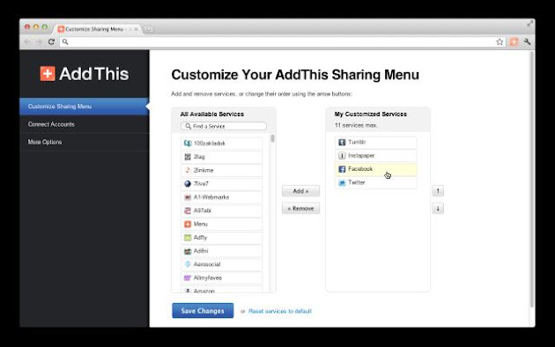This screenshot has height=347, width=555.
Task: Click the 2linkme service icon
Action: coord(188,170)
